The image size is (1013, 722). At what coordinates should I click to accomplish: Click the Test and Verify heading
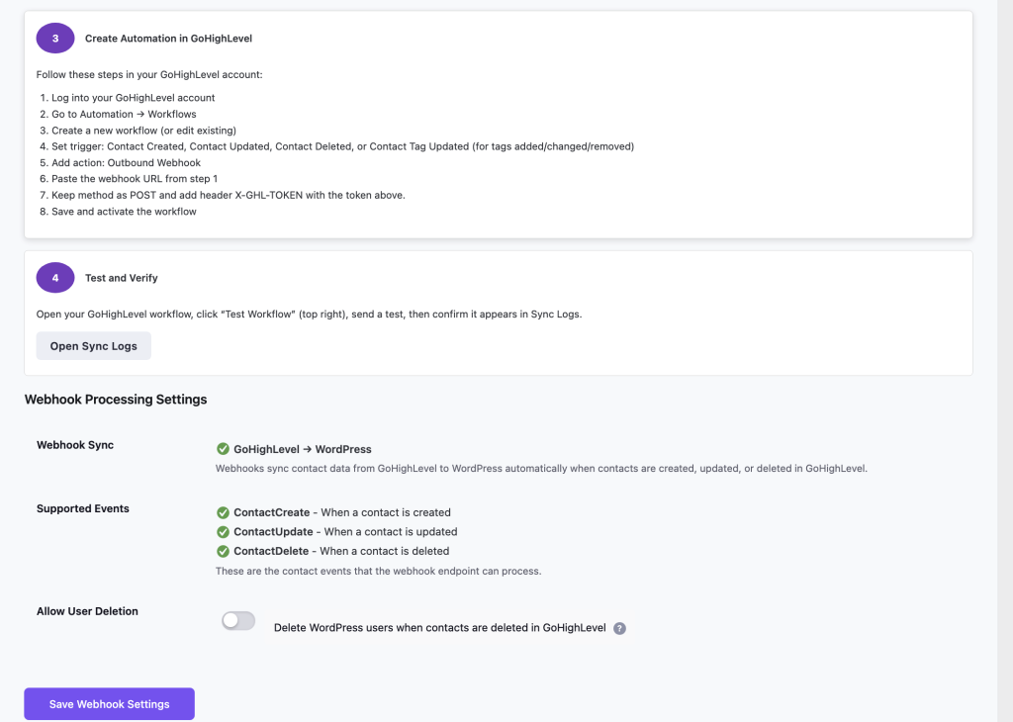point(122,278)
